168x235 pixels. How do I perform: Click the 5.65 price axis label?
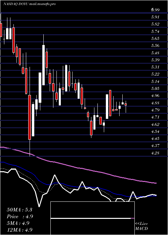coord(155,39)
